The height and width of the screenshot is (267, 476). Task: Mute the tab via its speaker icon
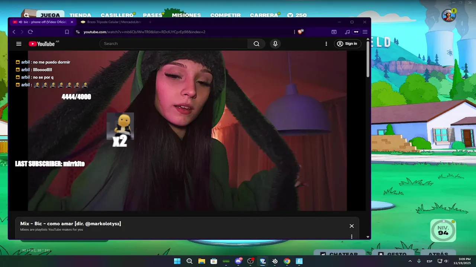20,22
